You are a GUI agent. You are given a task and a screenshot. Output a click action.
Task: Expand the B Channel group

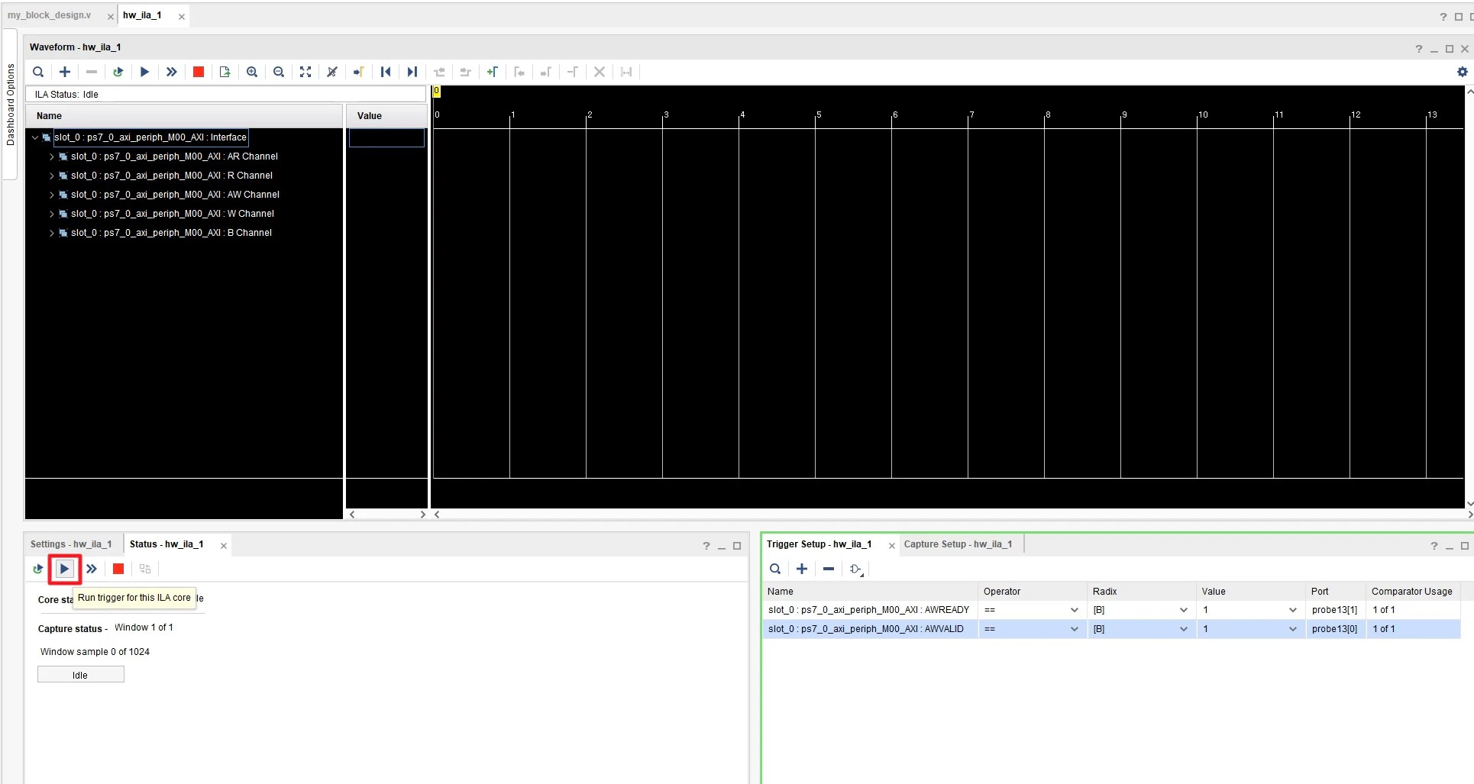(x=52, y=233)
